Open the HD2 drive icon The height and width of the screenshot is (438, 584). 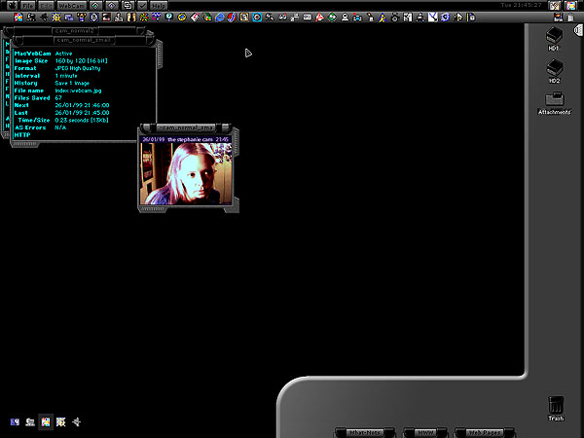coord(554,69)
